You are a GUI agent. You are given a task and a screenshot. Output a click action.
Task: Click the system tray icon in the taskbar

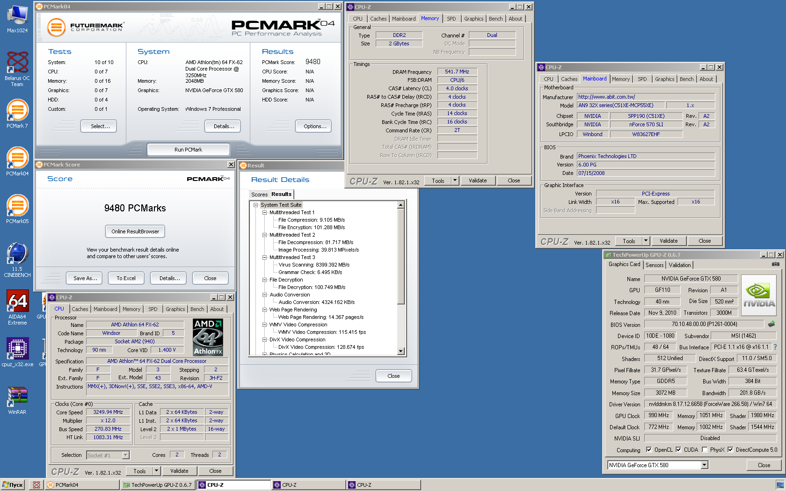tap(780, 485)
